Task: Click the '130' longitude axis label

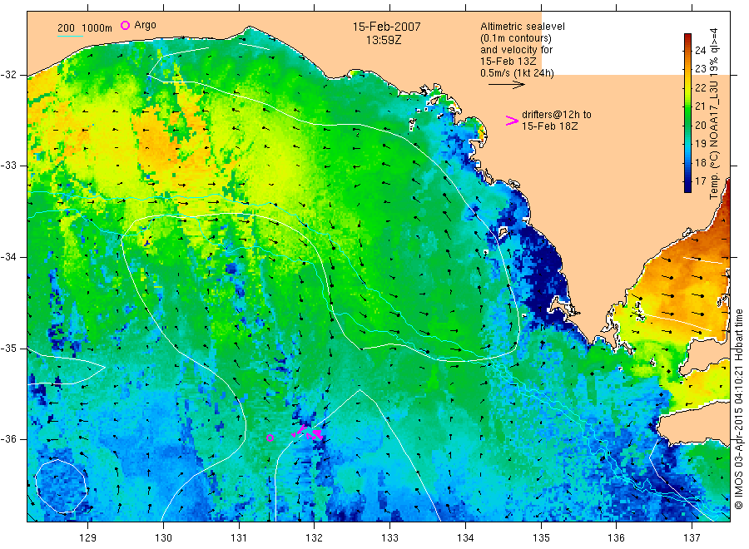Action: click(163, 537)
